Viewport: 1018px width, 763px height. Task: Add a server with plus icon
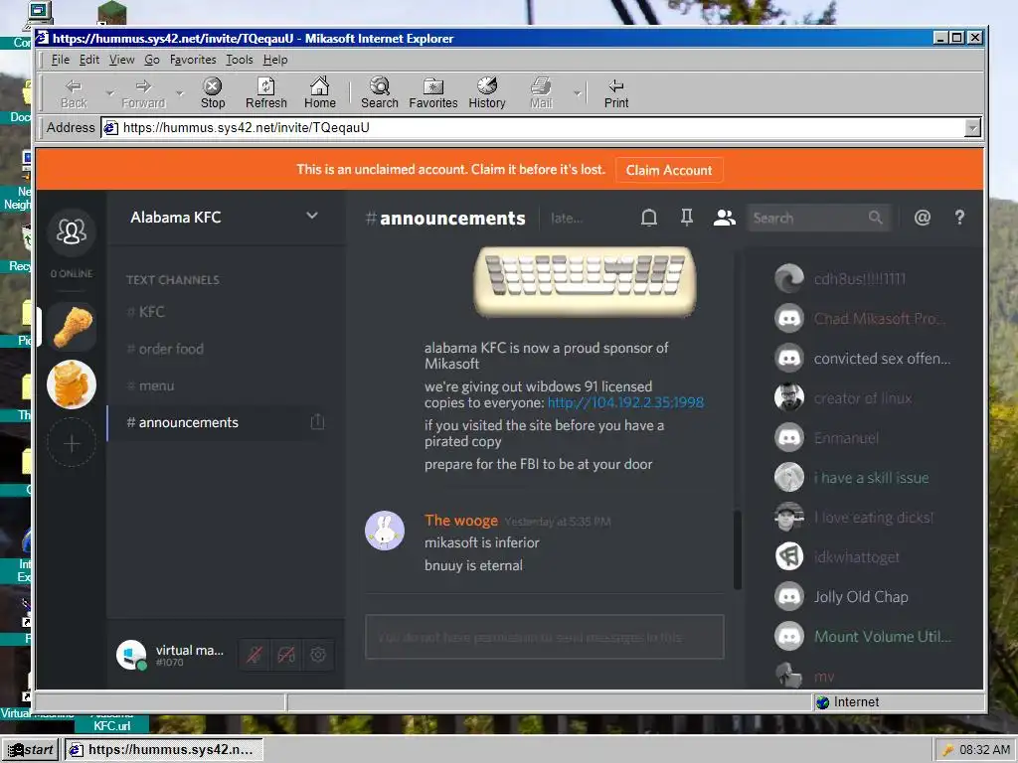[x=72, y=443]
